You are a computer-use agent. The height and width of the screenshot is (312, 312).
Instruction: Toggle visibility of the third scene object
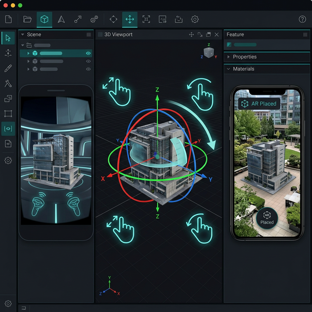pos(88,69)
